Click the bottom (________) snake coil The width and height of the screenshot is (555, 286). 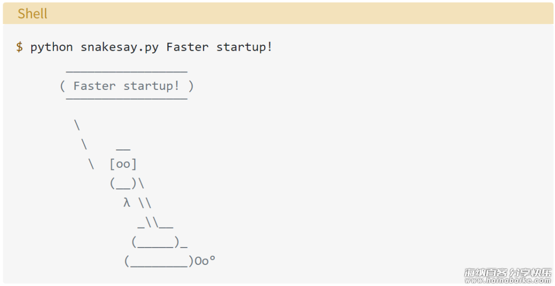point(159,261)
